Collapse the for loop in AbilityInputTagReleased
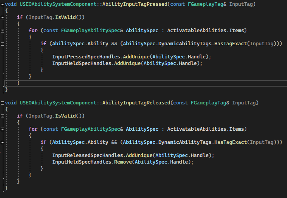The height and width of the screenshot is (198, 287). (3, 129)
